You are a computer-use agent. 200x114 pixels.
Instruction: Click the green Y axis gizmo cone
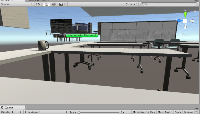coord(185,15)
